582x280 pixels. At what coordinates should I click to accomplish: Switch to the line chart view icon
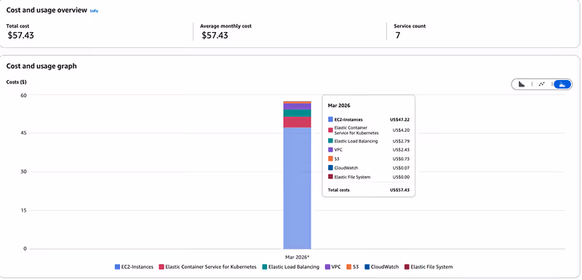(541, 84)
